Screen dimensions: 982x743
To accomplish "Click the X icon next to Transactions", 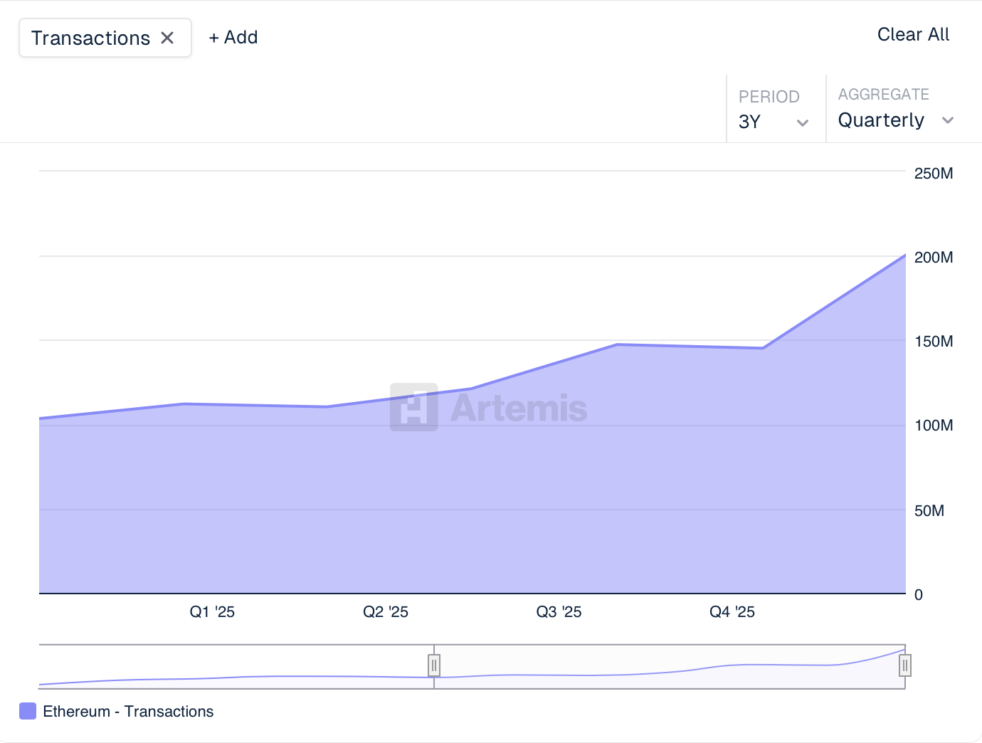I will (168, 38).
